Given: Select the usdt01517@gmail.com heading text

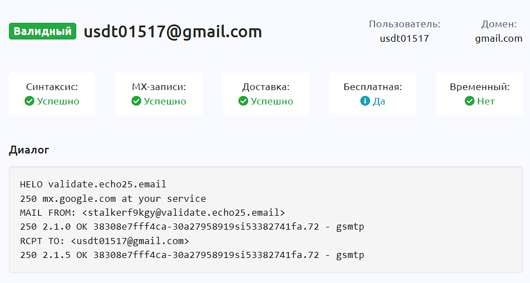Looking at the screenshot, I should pos(173,32).
